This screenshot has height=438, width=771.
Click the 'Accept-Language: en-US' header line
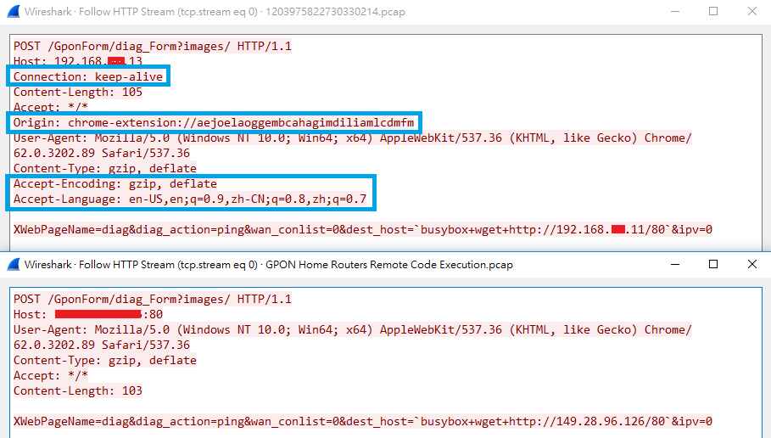pyautogui.click(x=190, y=199)
